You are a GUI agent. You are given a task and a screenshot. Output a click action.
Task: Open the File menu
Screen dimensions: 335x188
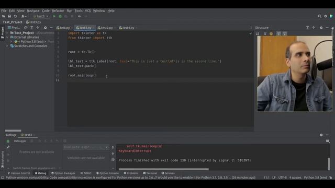(4, 10)
